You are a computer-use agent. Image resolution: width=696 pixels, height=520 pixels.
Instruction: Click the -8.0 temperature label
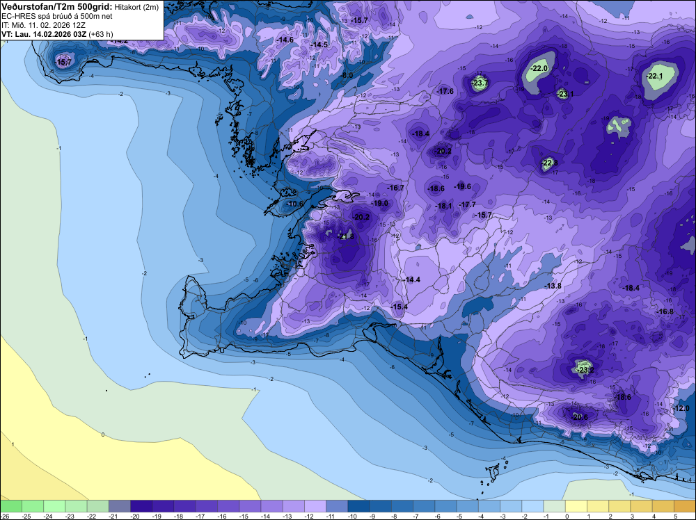coord(347,75)
